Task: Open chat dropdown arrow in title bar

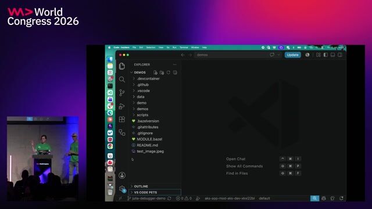Action: click(278, 55)
